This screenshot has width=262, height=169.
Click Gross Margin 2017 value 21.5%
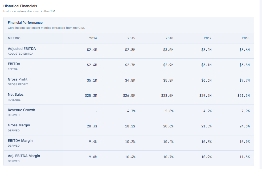point(206,126)
